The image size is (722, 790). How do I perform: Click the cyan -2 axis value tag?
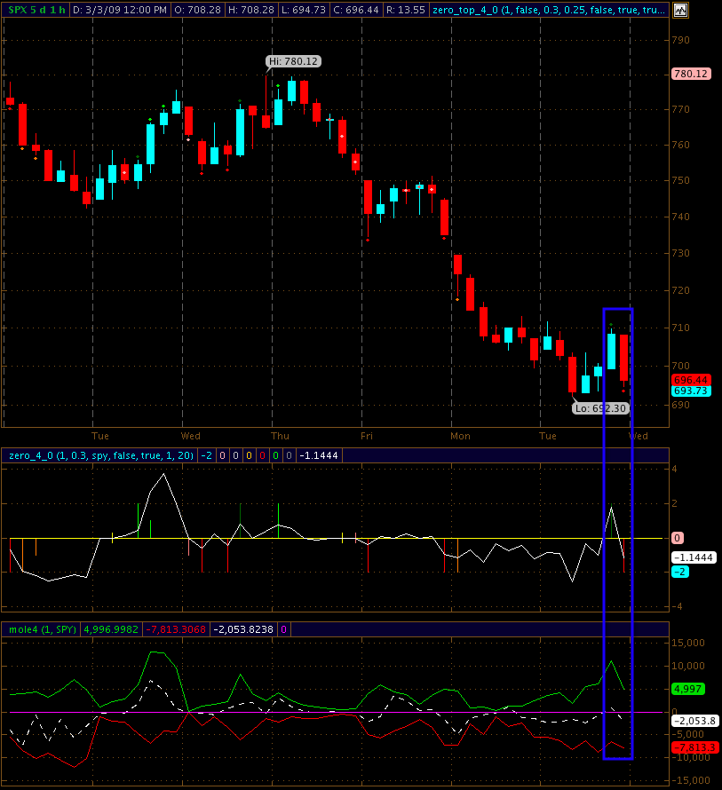679,572
